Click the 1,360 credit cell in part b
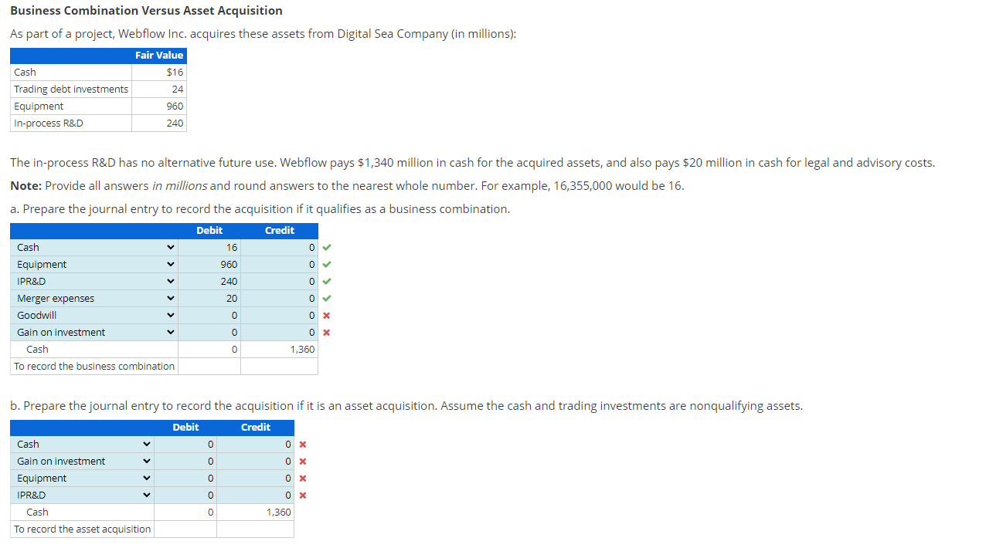Image resolution: width=986 pixels, height=548 pixels. 255,512
